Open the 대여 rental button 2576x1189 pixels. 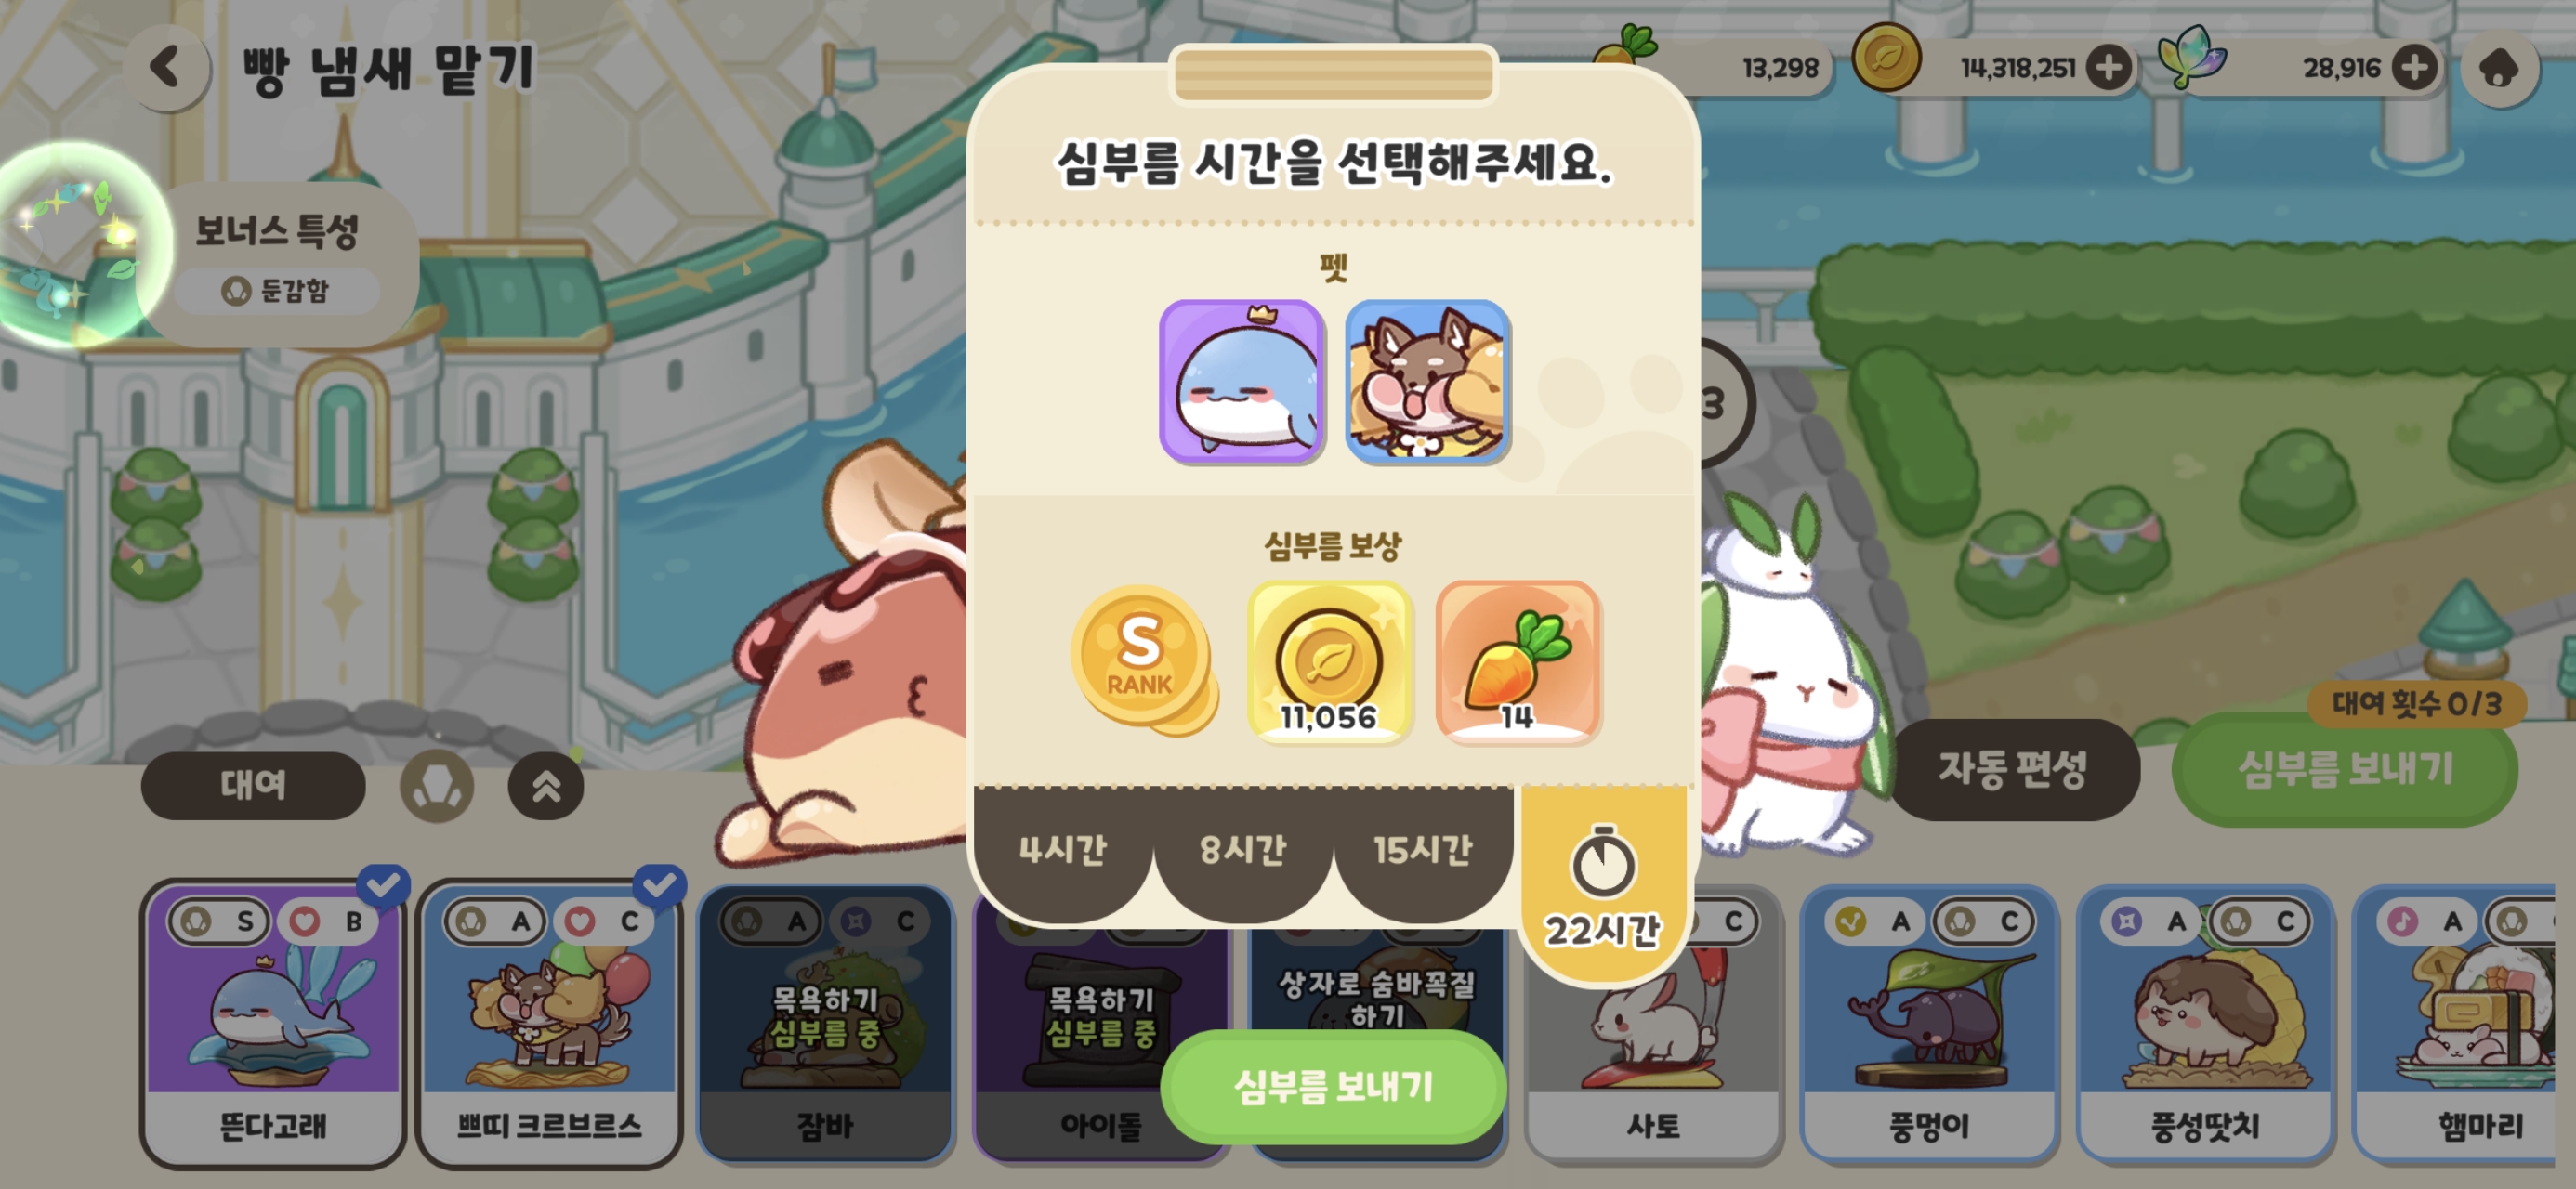pyautogui.click(x=253, y=785)
